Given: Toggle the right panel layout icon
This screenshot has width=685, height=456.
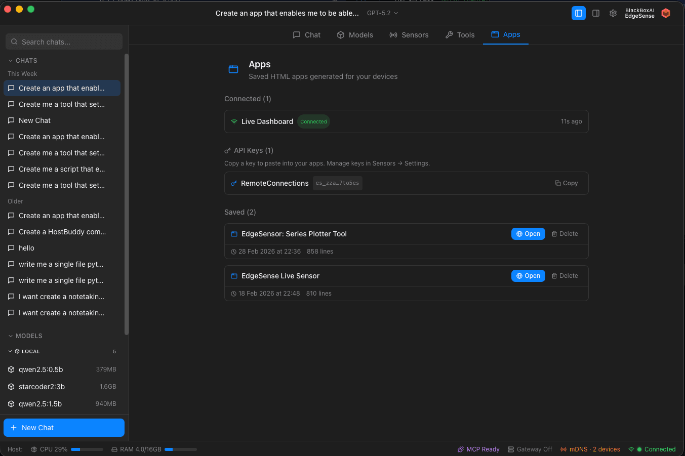Looking at the screenshot, I should pos(596,13).
